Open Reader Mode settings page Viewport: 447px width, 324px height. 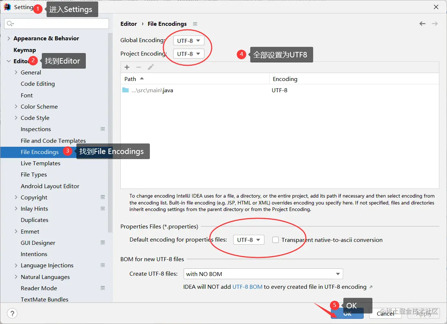pyautogui.click(x=39, y=288)
